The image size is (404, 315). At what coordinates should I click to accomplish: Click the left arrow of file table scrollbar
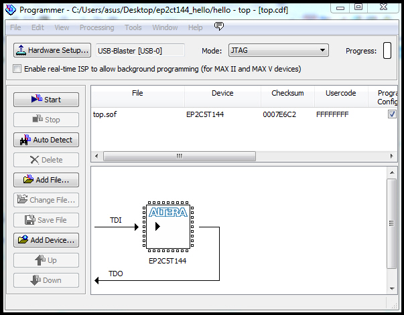click(x=97, y=156)
